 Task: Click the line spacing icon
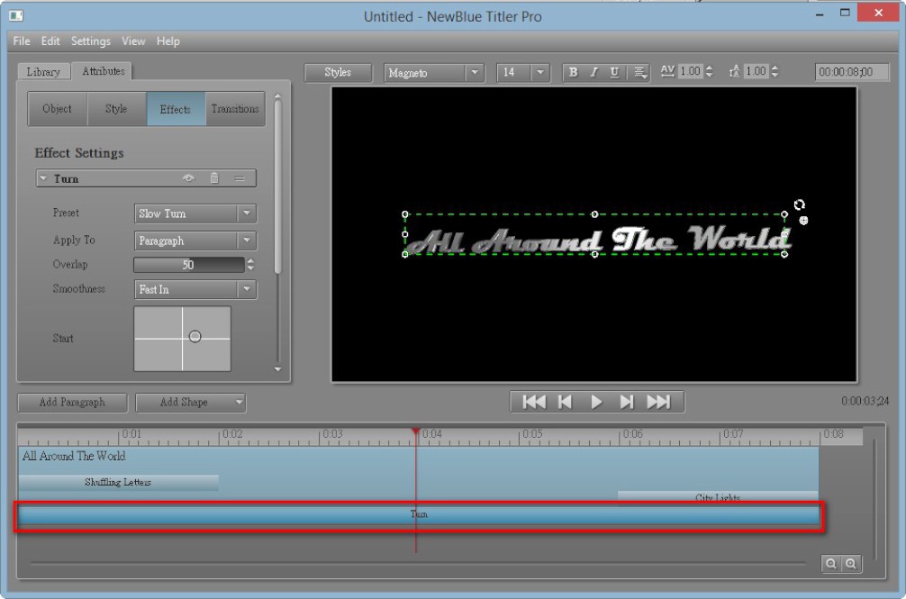tap(734, 71)
